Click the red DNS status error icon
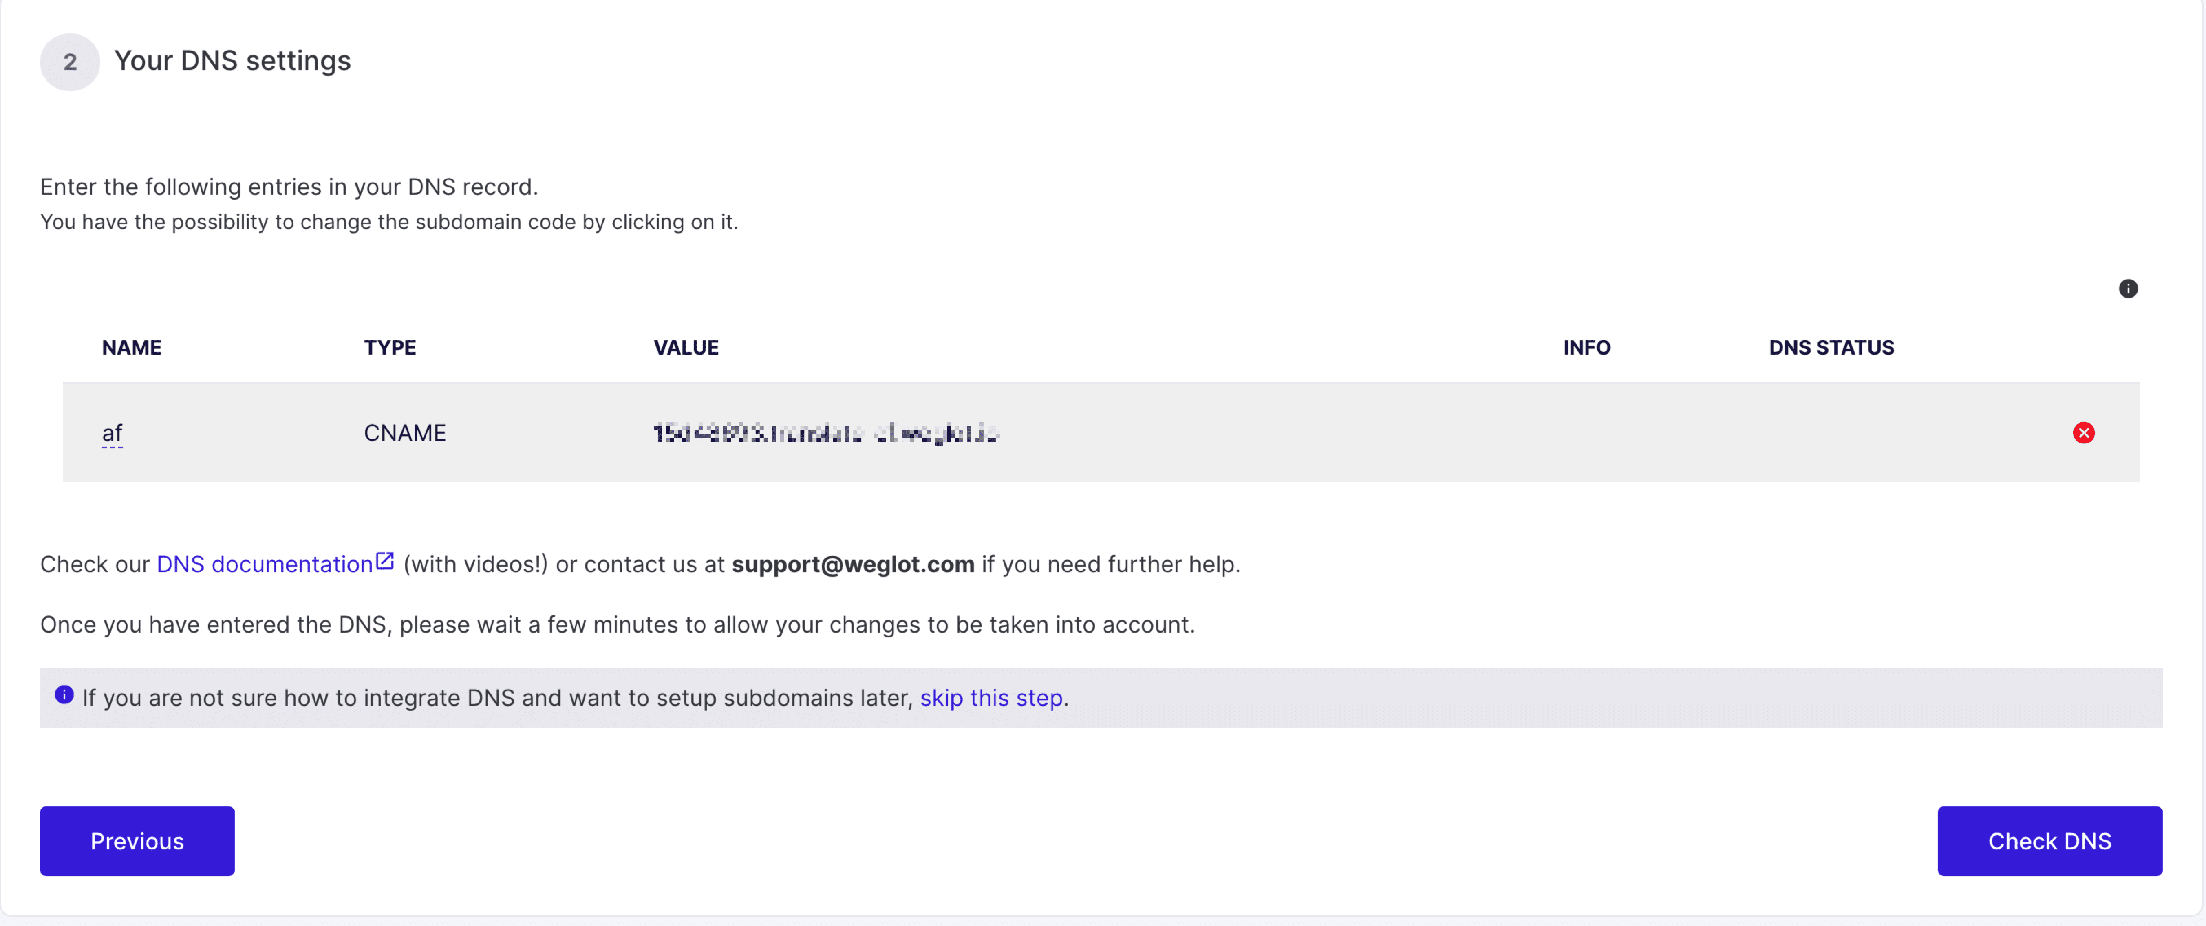Viewport: 2206px width, 926px height. [2084, 432]
